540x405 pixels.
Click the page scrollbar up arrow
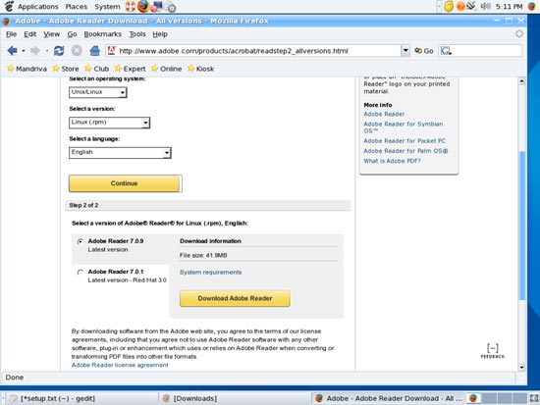[x=521, y=81]
